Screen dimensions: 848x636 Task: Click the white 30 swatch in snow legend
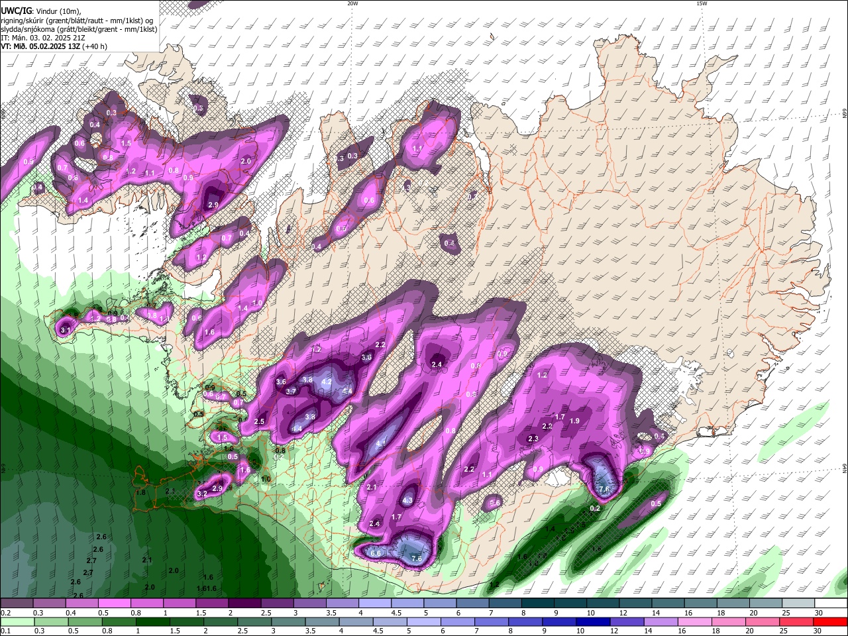[831, 604]
